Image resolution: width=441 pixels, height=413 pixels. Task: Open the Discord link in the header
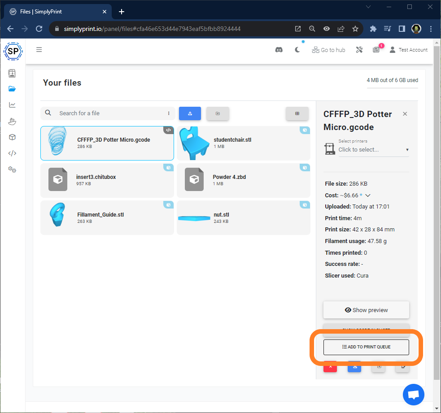279,50
